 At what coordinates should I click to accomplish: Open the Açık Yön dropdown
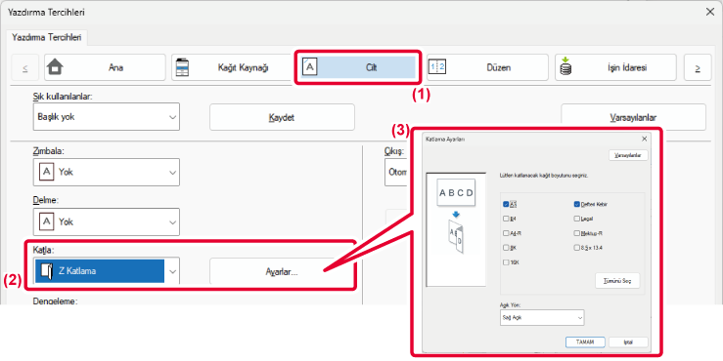pos(542,317)
